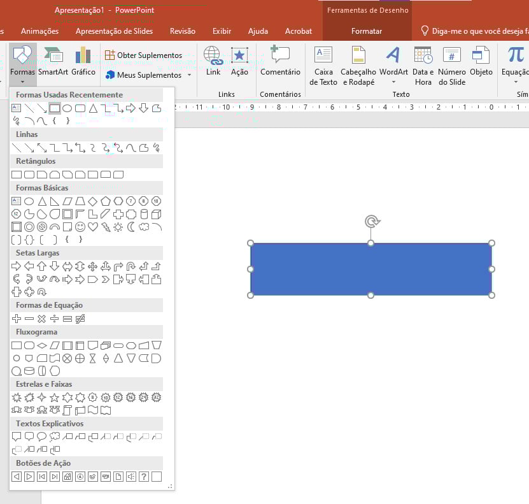
Task: Select the crescent moon shape
Action: pos(131,227)
